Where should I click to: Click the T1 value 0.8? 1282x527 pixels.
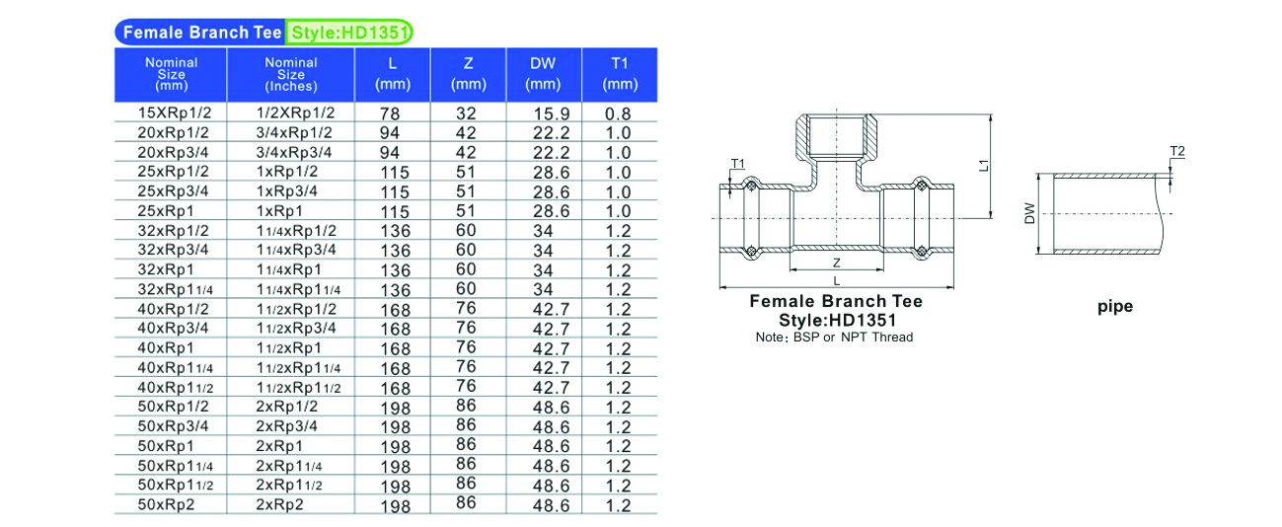coord(618,113)
